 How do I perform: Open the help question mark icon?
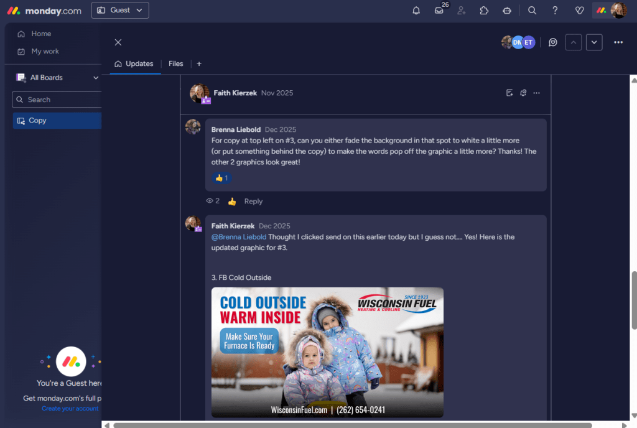[x=555, y=11]
